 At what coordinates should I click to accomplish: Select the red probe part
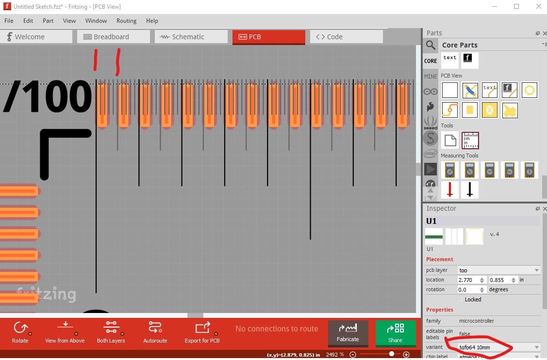click(x=449, y=190)
